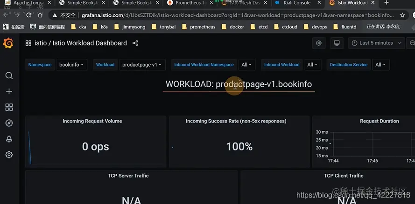This screenshot has height=204, width=415.
Task: Click the Namespace variable label
Action: point(40,65)
